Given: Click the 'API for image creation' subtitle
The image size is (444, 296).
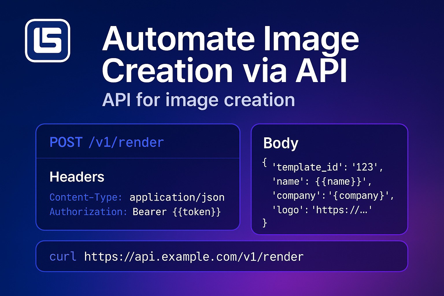Looking at the screenshot, I should point(199,100).
